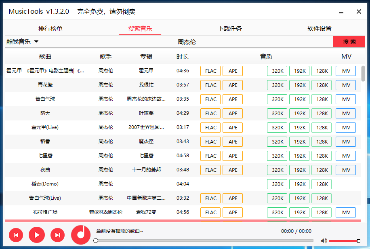This screenshot has height=249, width=370.
Task: Minimize the MusicTools window
Action: click(341, 12)
